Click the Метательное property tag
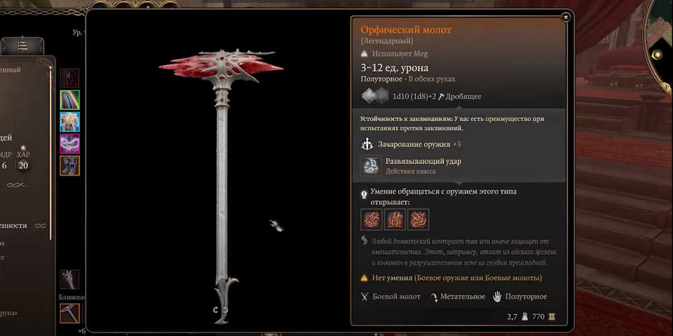Viewport: 673px width, 336px height. (x=458, y=296)
